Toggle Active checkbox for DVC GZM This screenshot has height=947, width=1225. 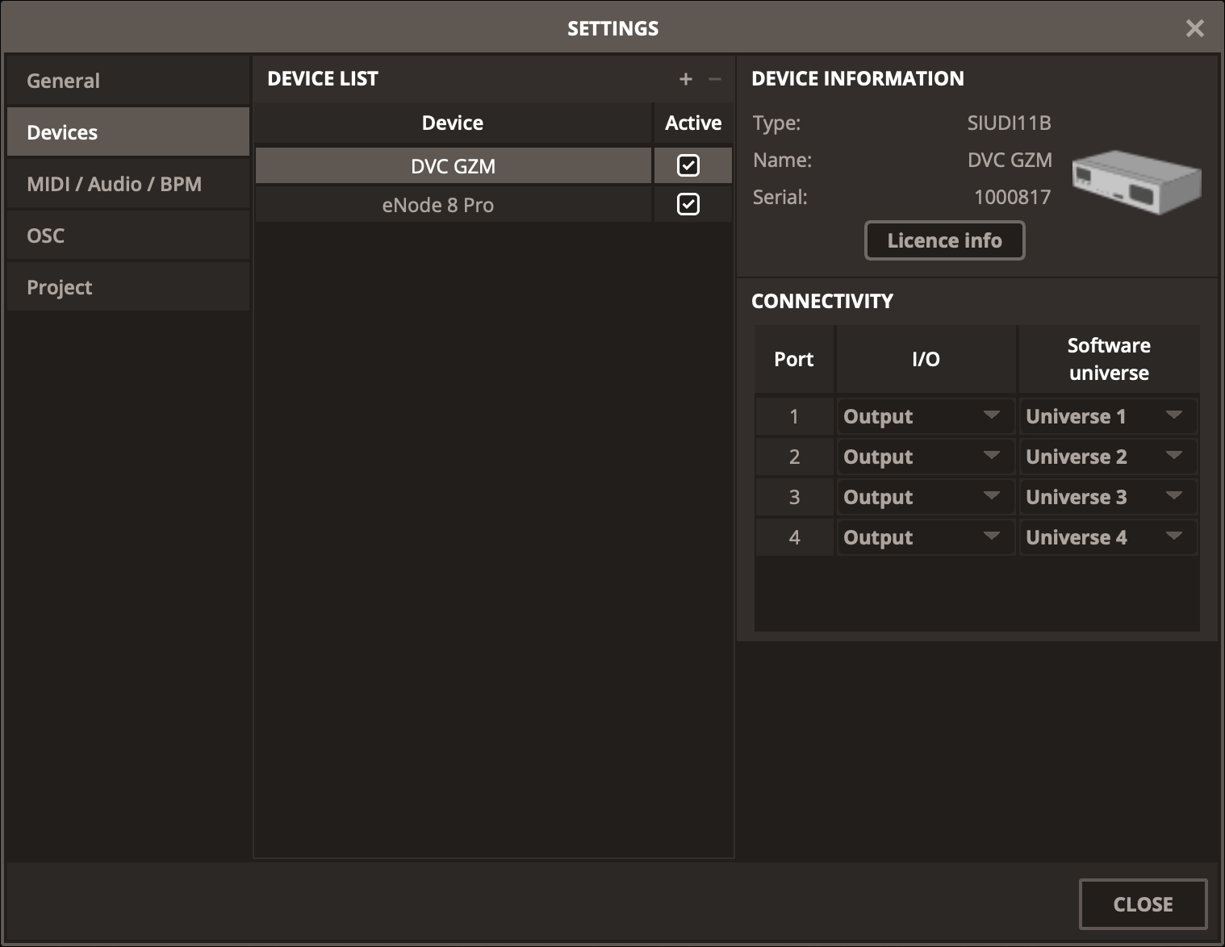pyautogui.click(x=688, y=166)
